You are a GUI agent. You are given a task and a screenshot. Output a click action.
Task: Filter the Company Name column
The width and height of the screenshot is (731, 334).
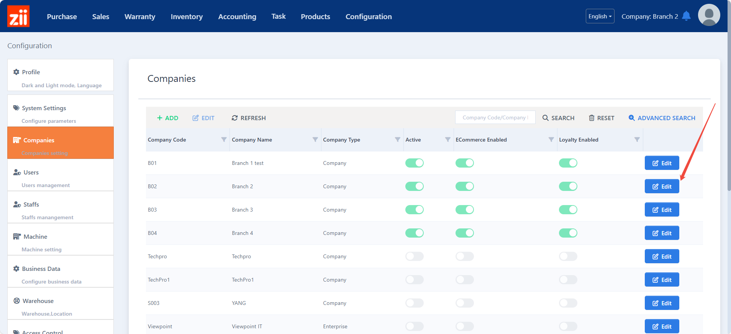tap(315, 140)
